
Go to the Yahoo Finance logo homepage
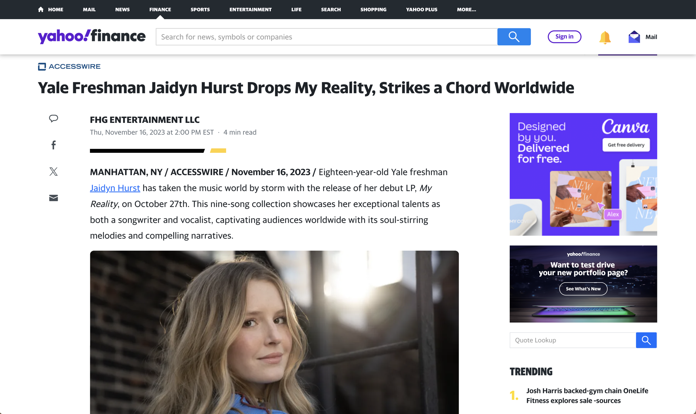[92, 37]
